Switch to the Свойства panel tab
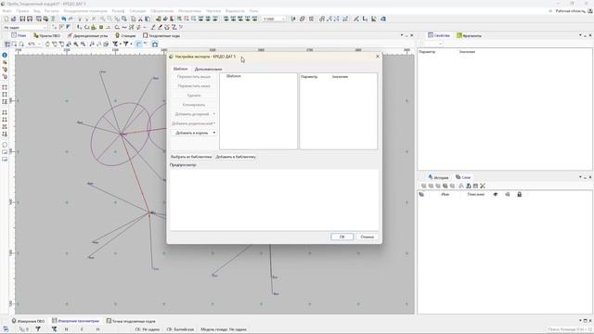This screenshot has height=334, width=594. tap(439, 35)
